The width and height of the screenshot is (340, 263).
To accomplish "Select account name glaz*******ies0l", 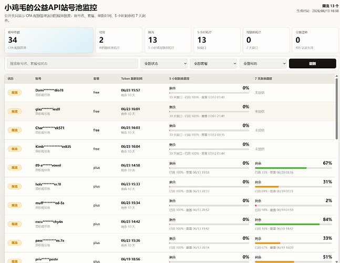I will [48, 109].
